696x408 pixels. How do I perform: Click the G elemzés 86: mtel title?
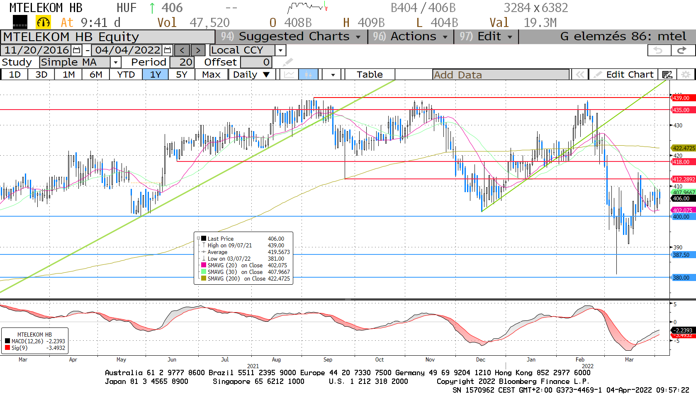coord(623,37)
